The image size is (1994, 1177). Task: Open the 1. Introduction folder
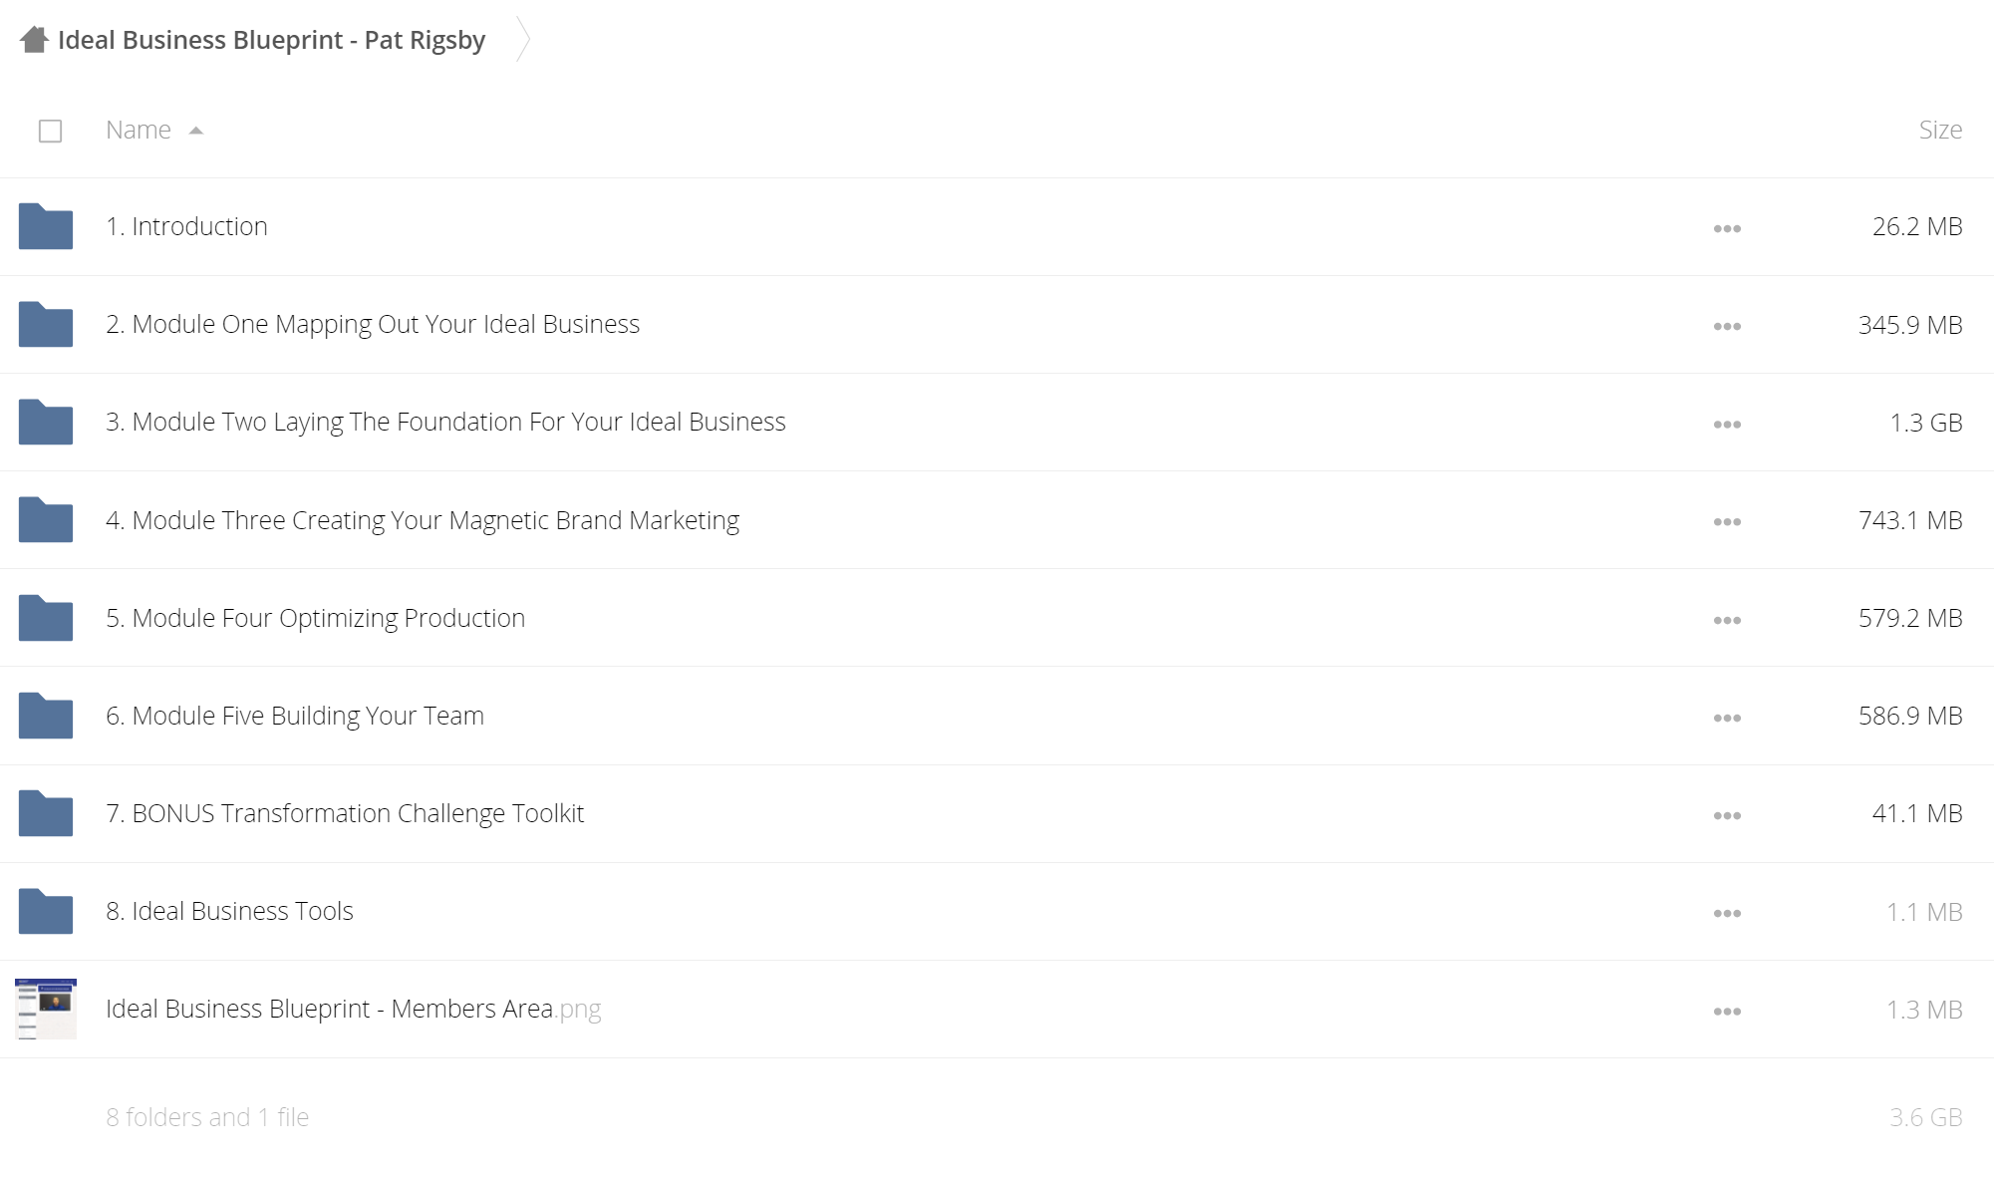point(186,226)
